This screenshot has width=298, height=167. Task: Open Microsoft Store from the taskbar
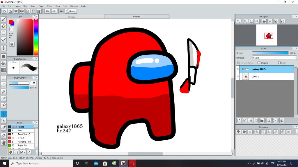tap(105, 163)
